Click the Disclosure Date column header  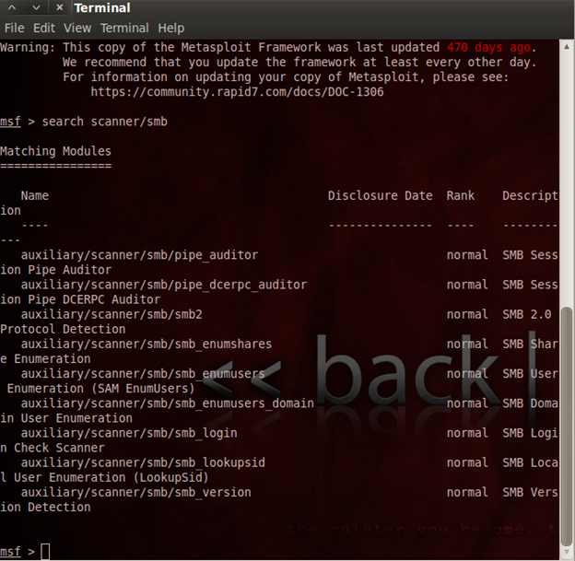[380, 195]
